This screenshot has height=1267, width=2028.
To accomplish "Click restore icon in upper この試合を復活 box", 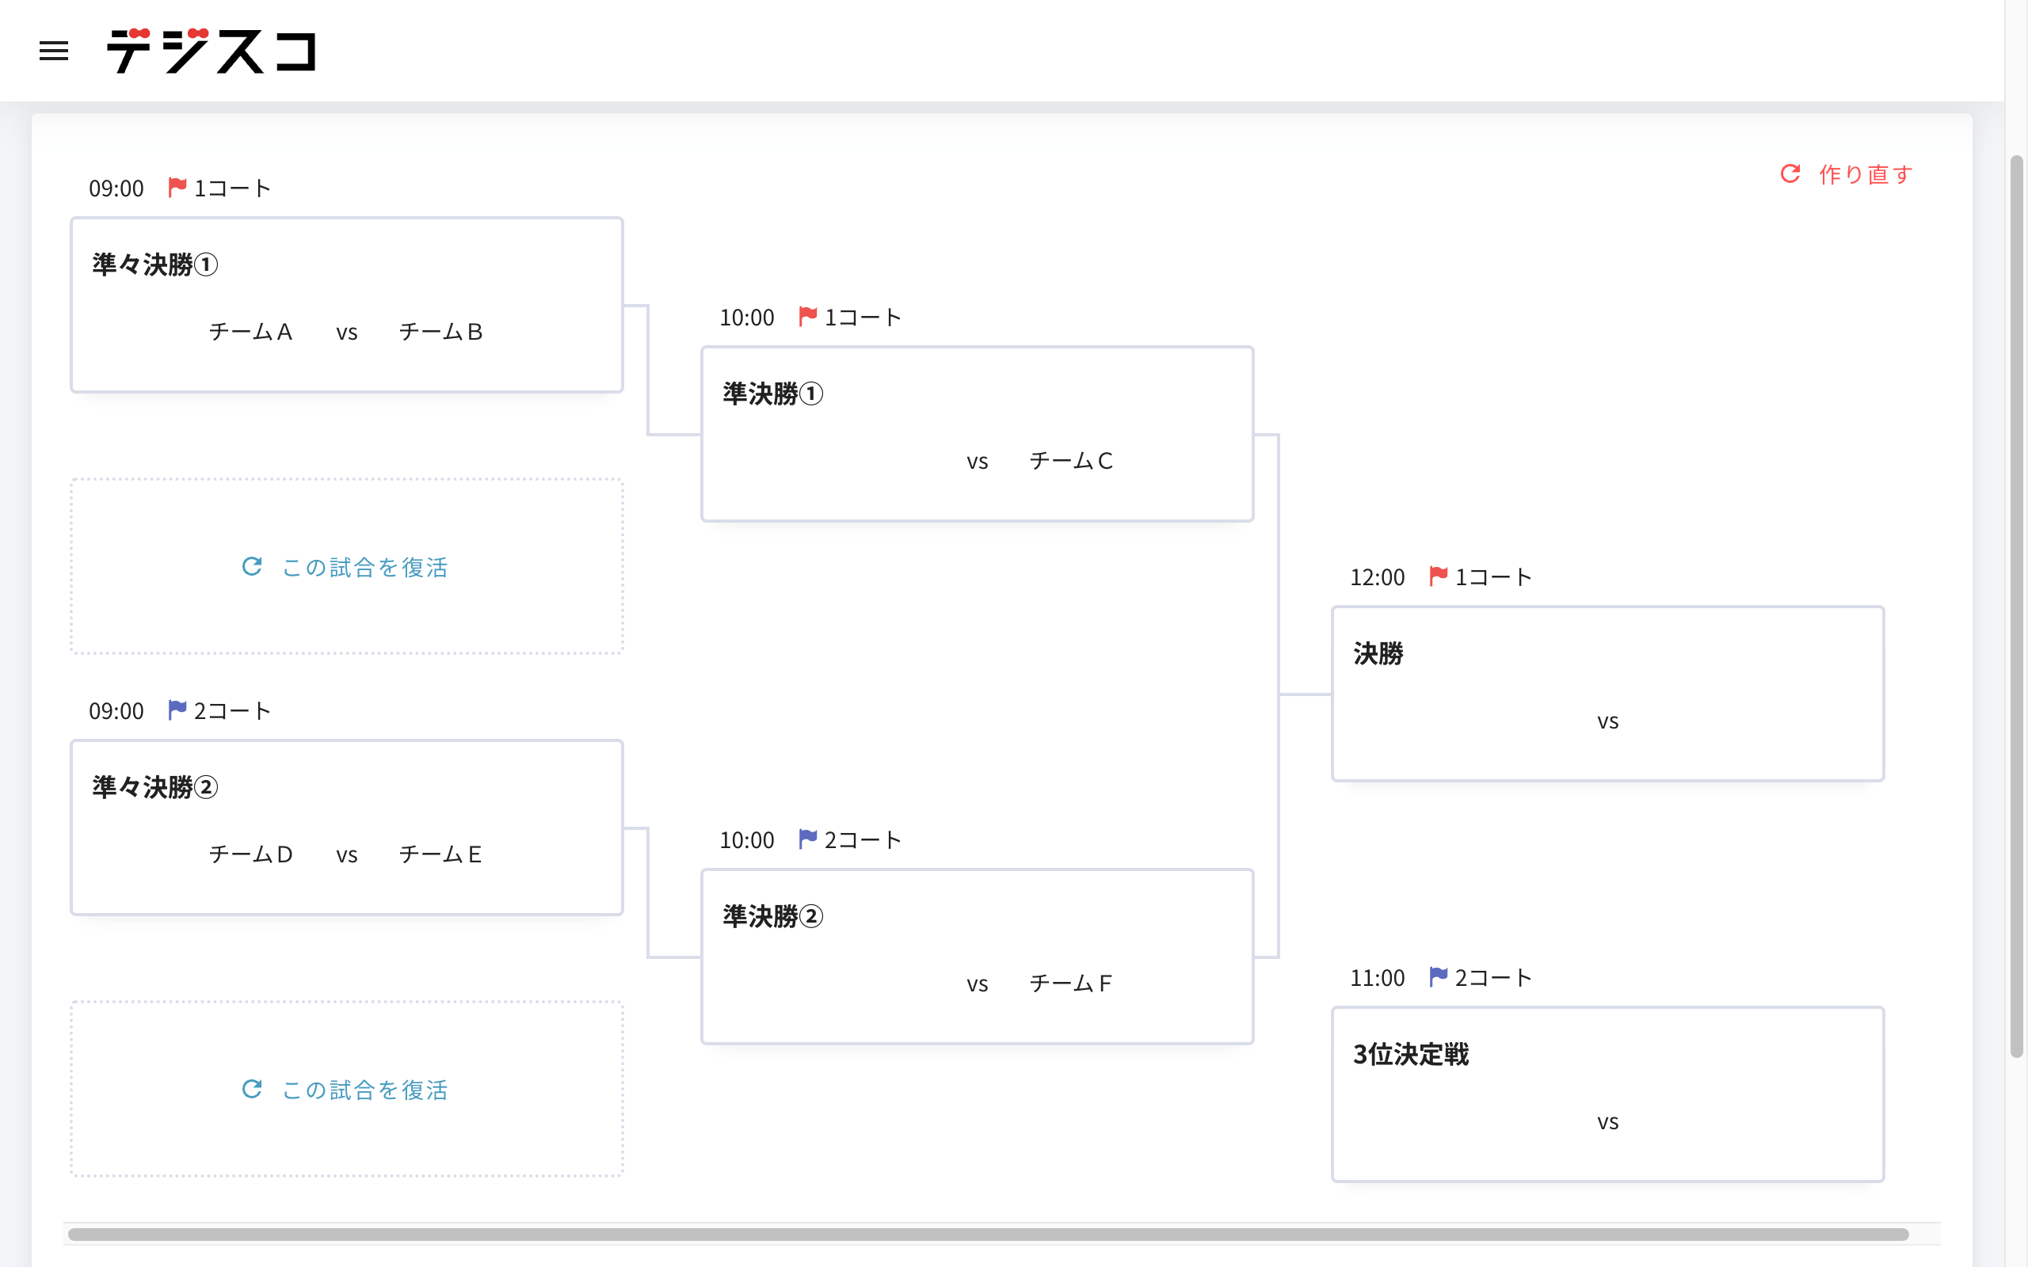I will click(x=252, y=566).
